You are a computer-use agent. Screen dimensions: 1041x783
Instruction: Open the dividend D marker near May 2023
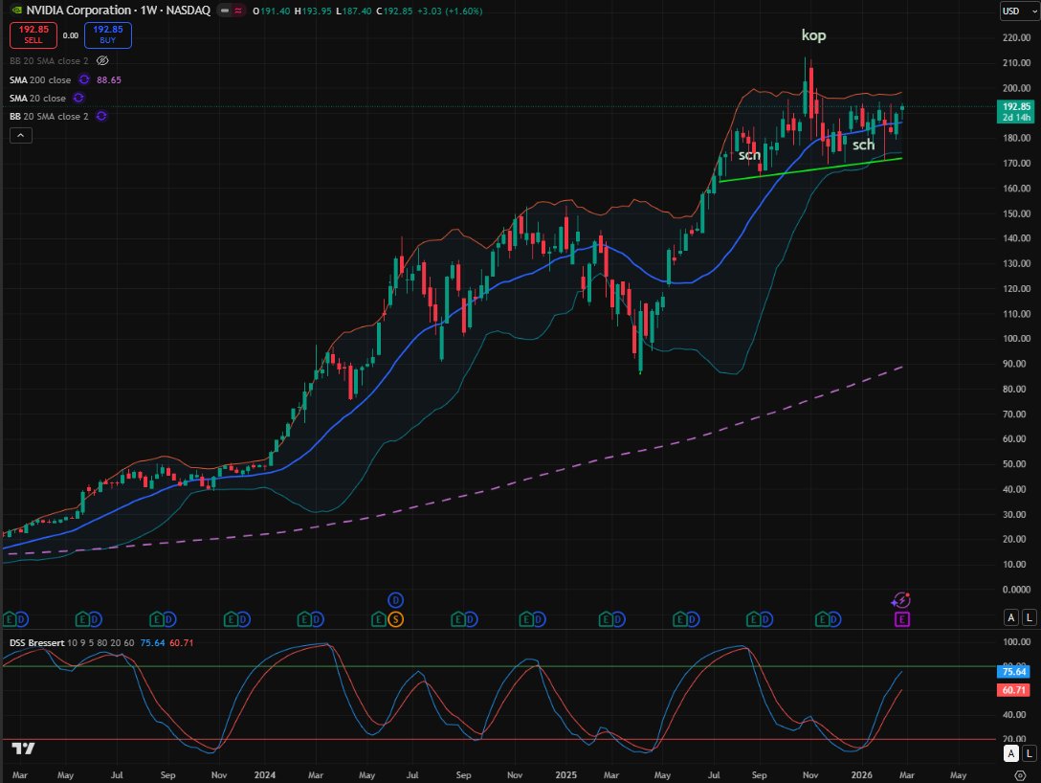95,619
